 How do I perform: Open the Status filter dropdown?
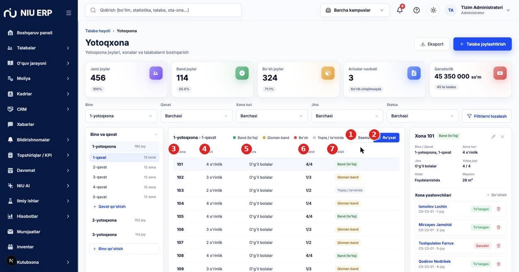tap(423, 116)
